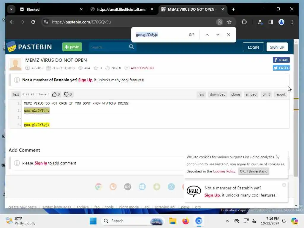The height and width of the screenshot is (228, 304).
Task: Dismiss the hello popup
Action: pos(284,185)
